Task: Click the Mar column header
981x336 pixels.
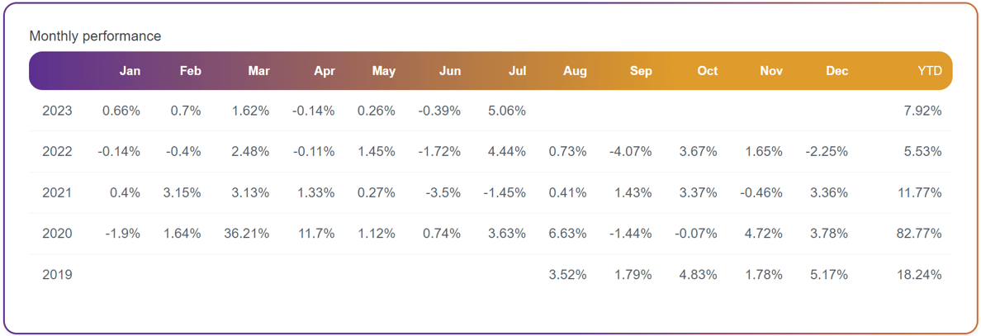Action: pyautogui.click(x=258, y=71)
